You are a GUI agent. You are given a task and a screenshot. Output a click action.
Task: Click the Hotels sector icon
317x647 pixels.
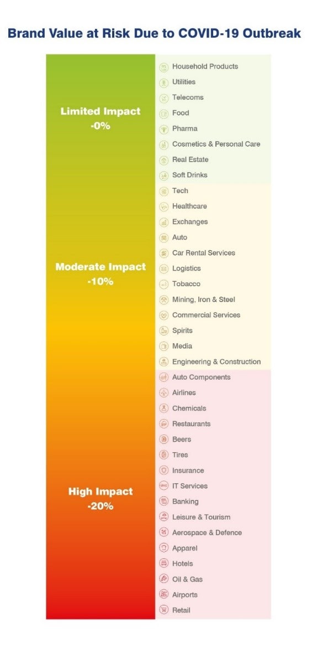[164, 563]
